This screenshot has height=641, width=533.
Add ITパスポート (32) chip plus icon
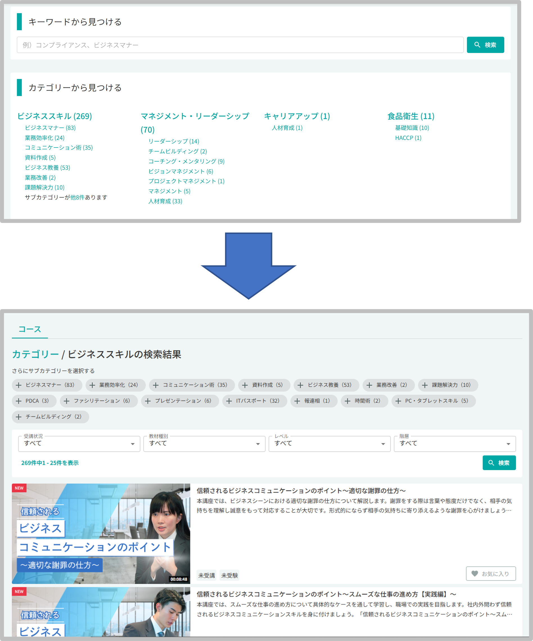click(229, 401)
